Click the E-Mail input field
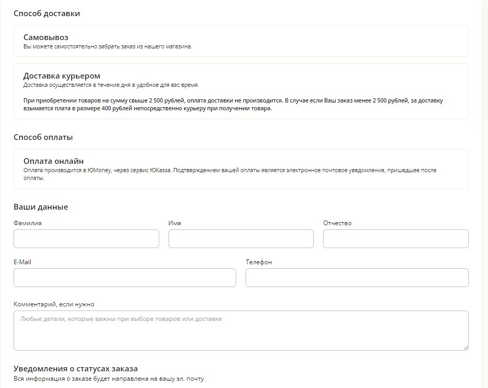Image resolution: width=488 pixels, height=388 pixels. click(x=125, y=278)
